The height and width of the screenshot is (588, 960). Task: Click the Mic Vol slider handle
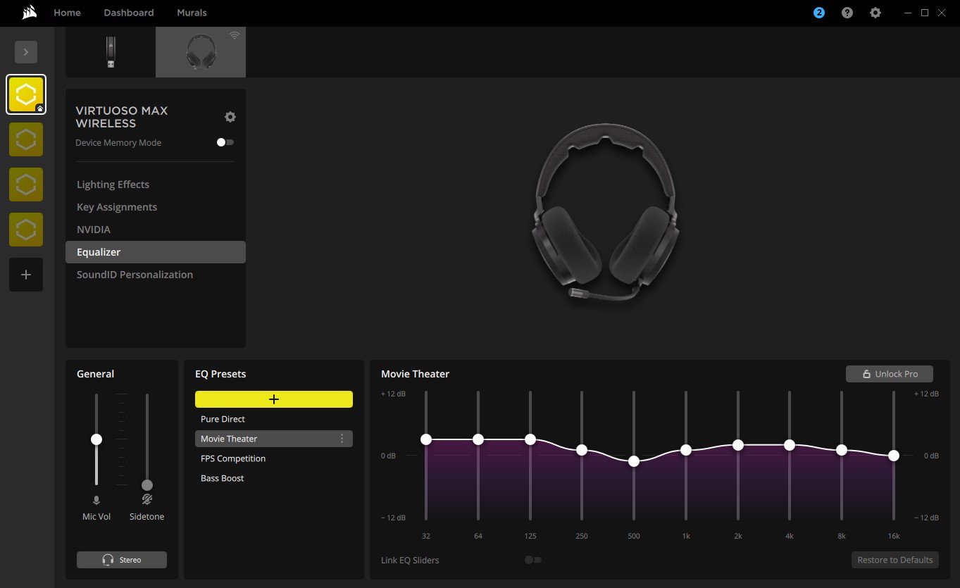point(96,439)
